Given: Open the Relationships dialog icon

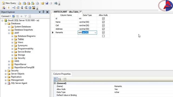Looking at the screenshot, I should (x=14, y=8).
